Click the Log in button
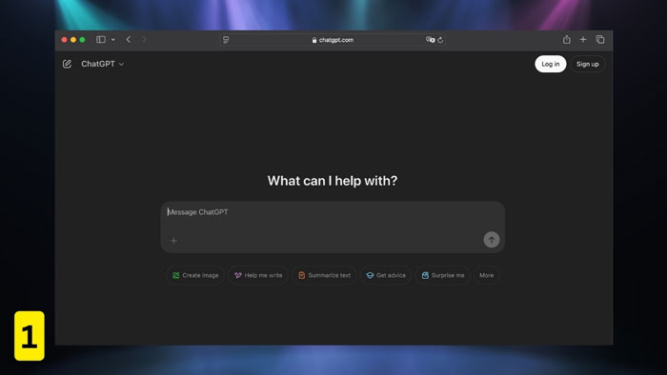The width and height of the screenshot is (667, 375). [550, 64]
